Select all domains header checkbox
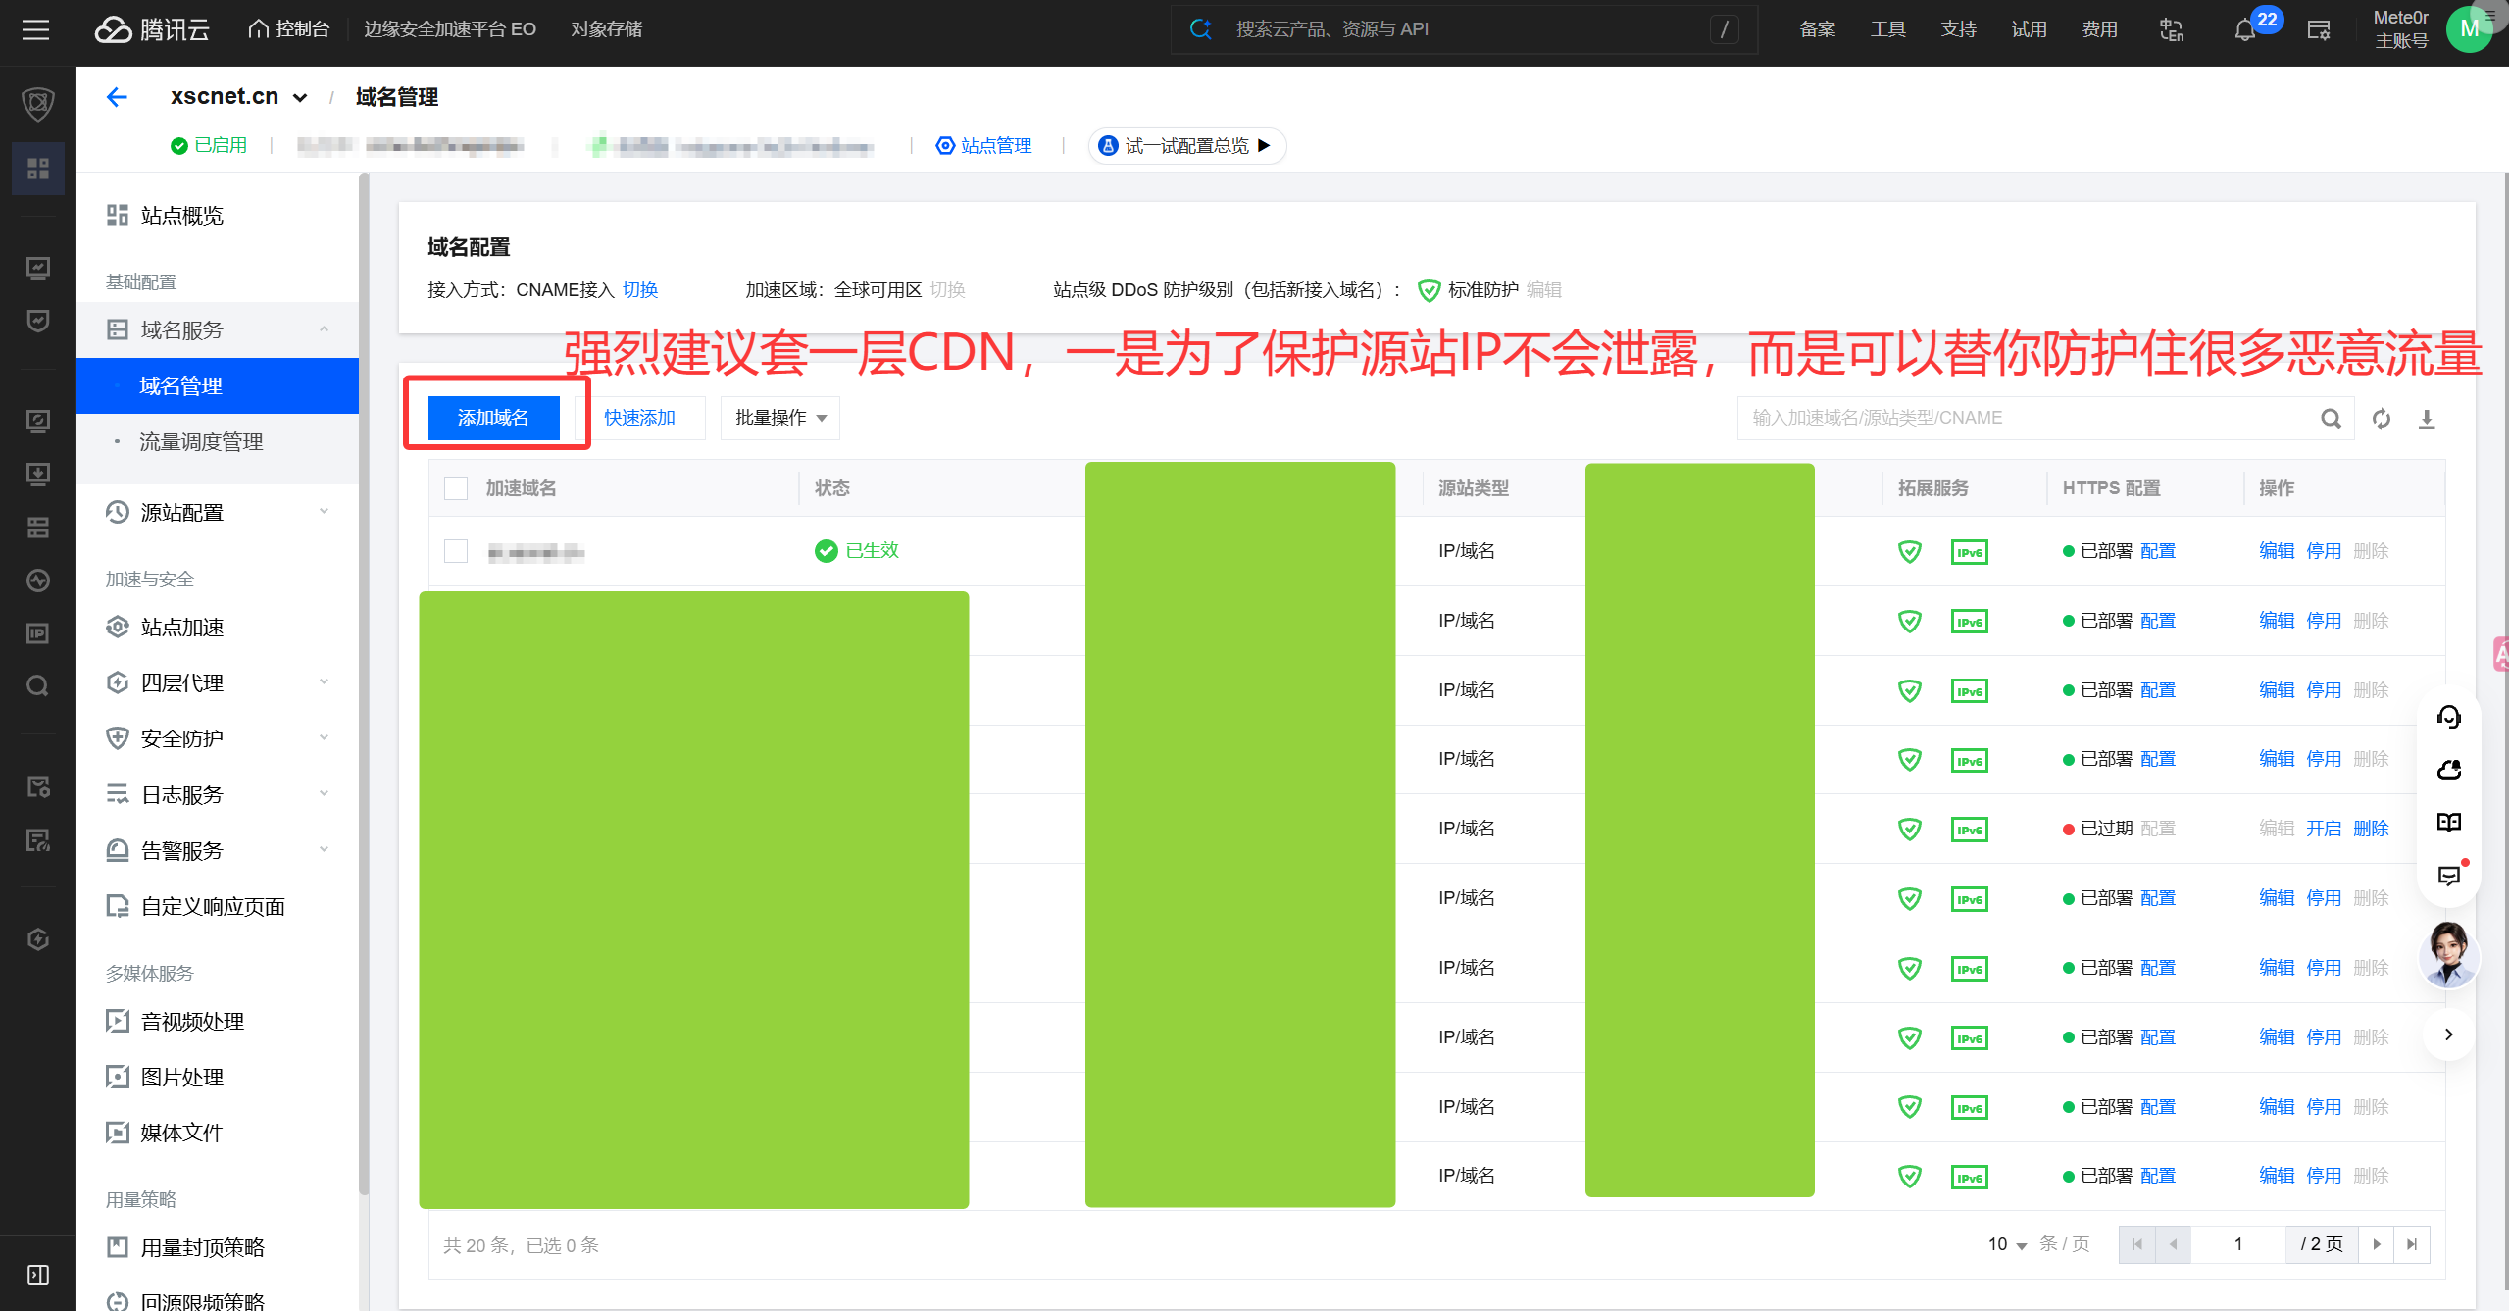Image resolution: width=2509 pixels, height=1311 pixels. (x=456, y=488)
